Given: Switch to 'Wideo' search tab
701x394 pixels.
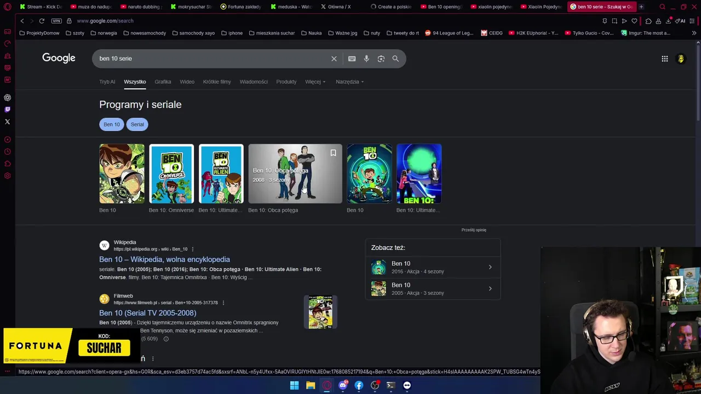Looking at the screenshot, I should 187,82.
